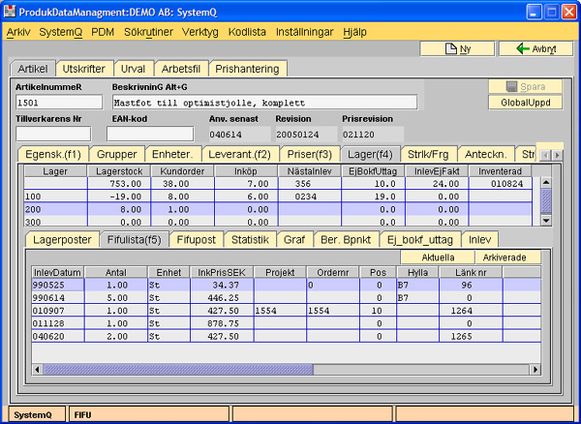Select the Strlk/Frg tab
The height and width of the screenshot is (424, 581).
pyautogui.click(x=428, y=154)
